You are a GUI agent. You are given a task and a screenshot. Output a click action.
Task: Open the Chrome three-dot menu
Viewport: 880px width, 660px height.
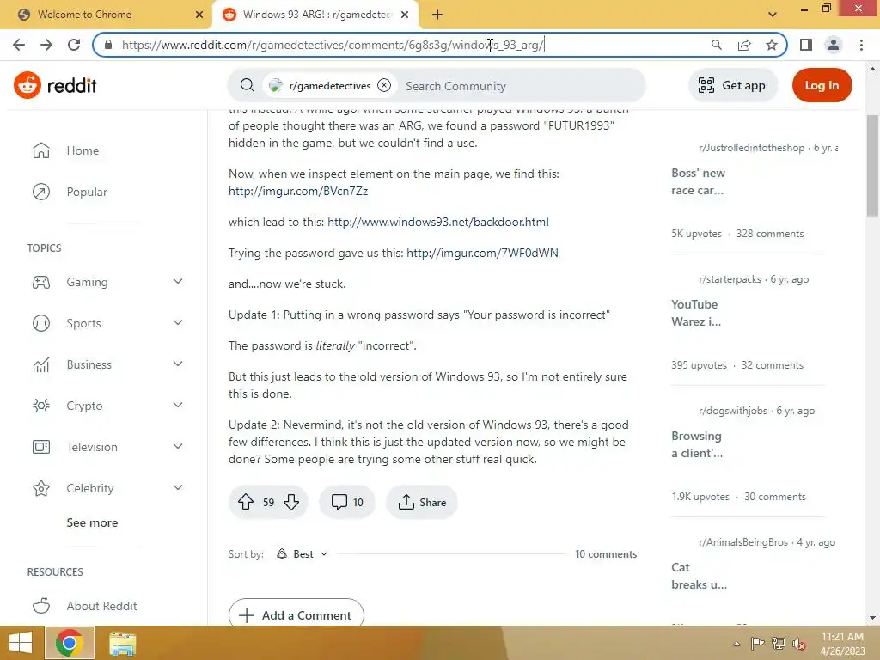click(861, 45)
